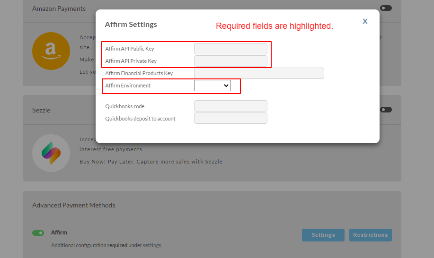Close the Affirm Settings dialog with X

(x=365, y=21)
